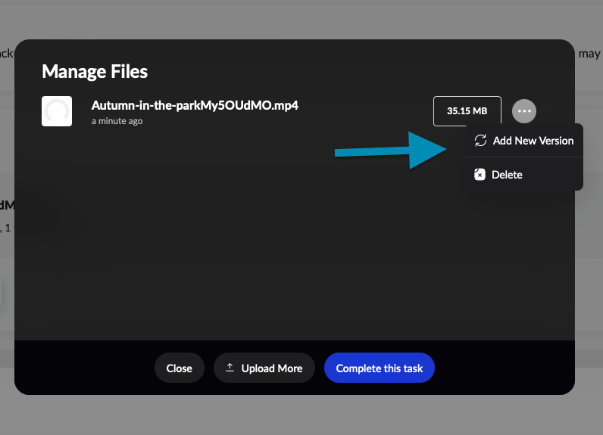Click the Autumn-in-the-parkMy5OUdMO.mp4 file name

tap(195, 105)
